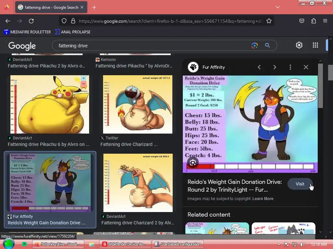The image size is (333, 249).
Task: Click the site security padlock icon
Action: point(73,21)
